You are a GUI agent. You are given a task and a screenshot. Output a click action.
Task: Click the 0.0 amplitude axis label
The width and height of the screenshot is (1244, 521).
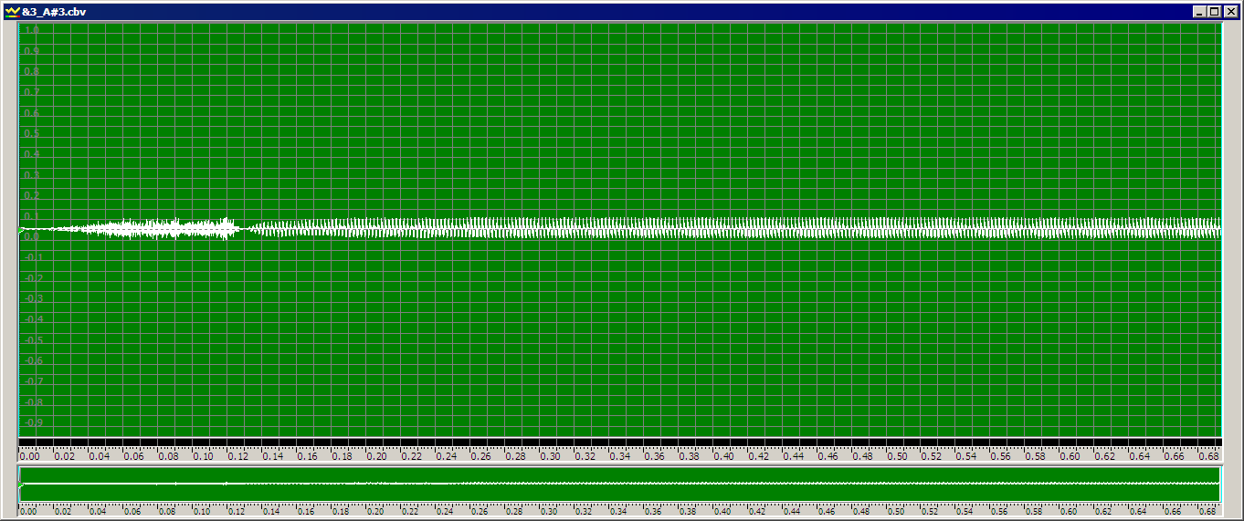click(x=31, y=236)
